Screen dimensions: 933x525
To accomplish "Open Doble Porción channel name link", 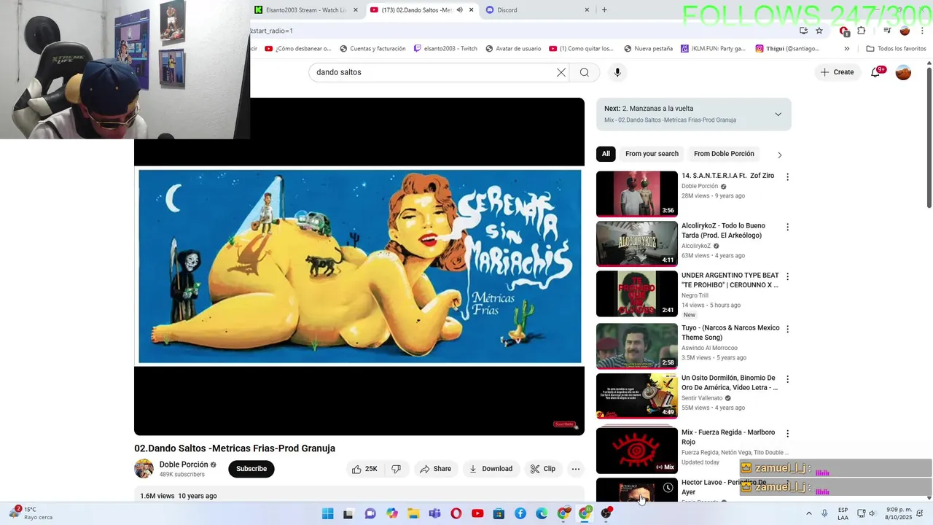I will click(x=184, y=464).
